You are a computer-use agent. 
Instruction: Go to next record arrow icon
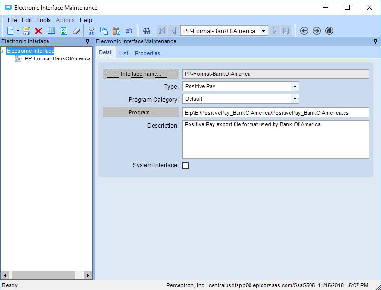tap(274, 31)
